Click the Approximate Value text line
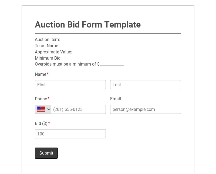This screenshot has height=174, width=216. click(53, 52)
